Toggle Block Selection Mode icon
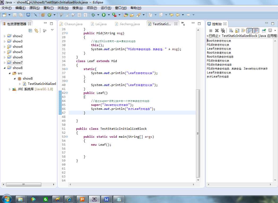This screenshot has height=203, width=278. point(79,15)
